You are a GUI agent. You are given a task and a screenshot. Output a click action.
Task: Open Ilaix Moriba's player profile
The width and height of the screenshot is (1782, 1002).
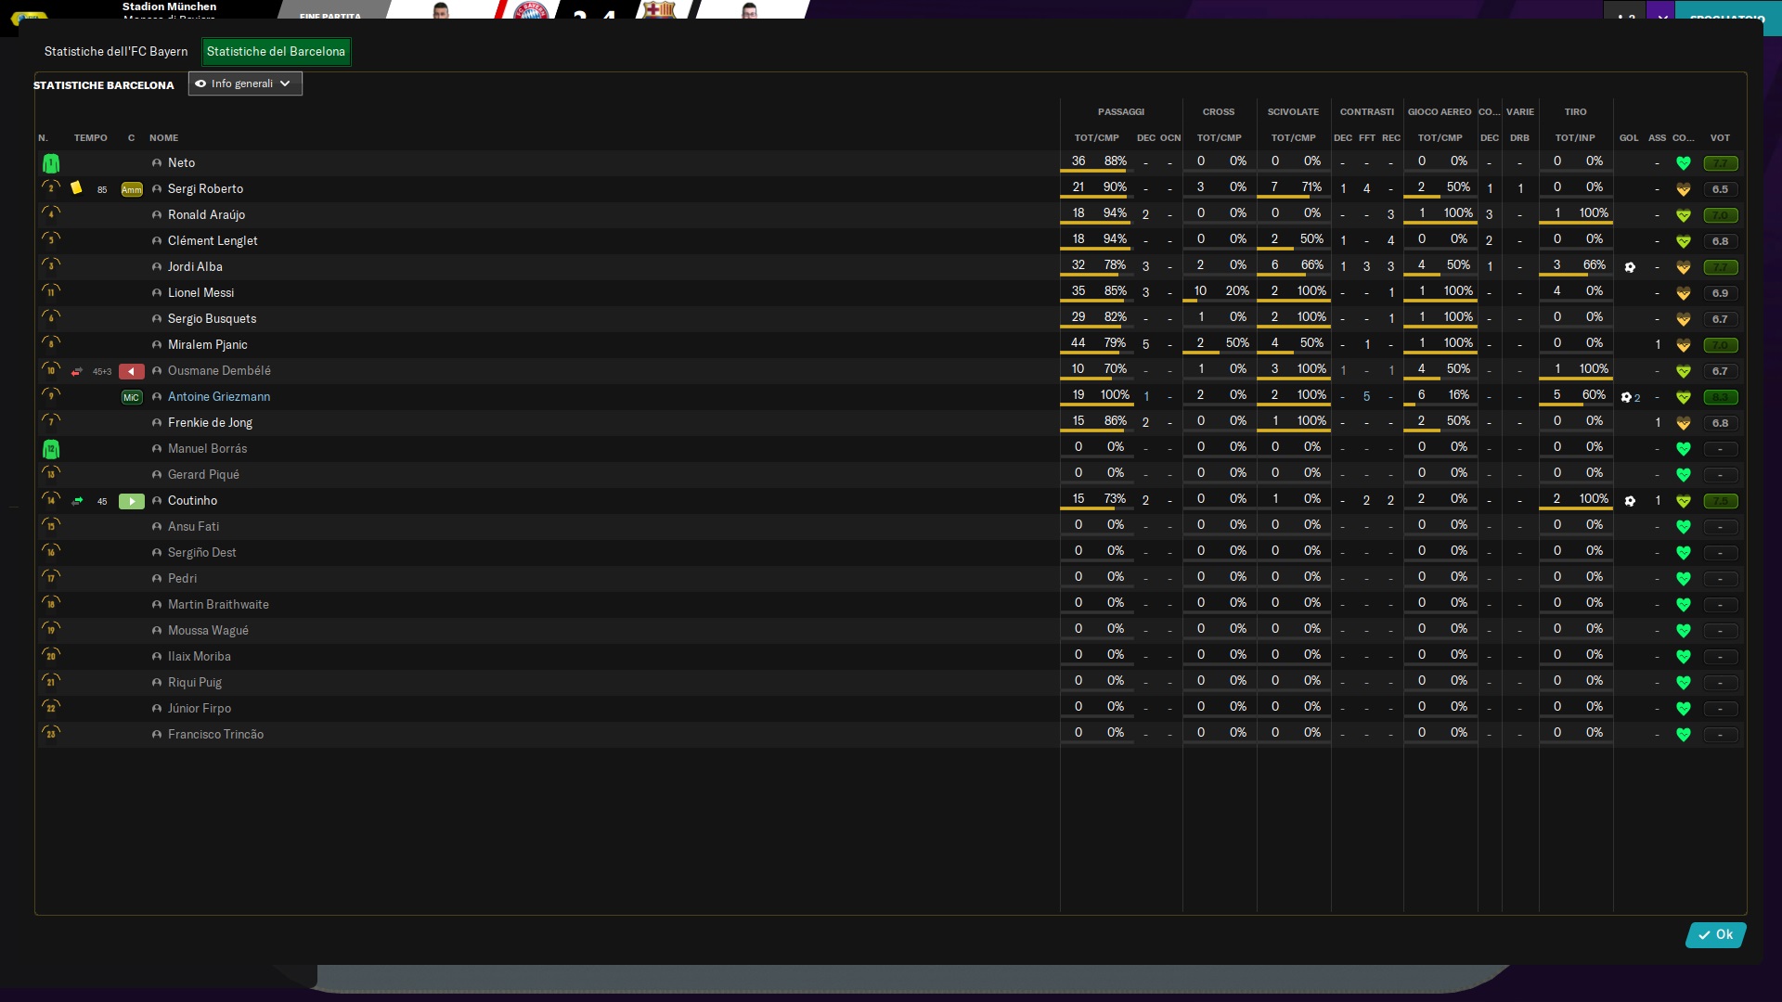coord(200,657)
